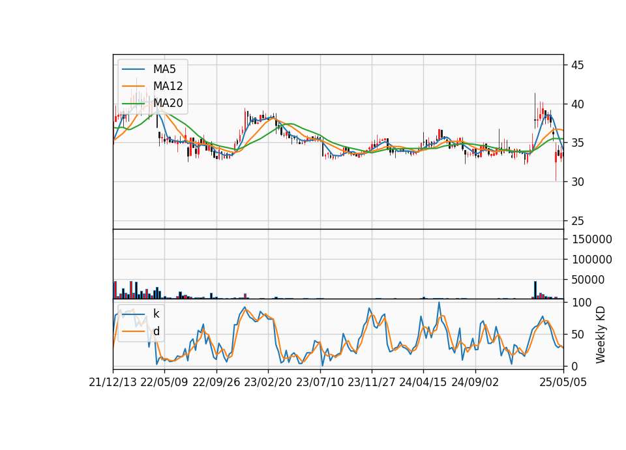Click the MA20 legend label
Image resolution: width=626 pixels, height=450 pixels.
click(x=168, y=103)
